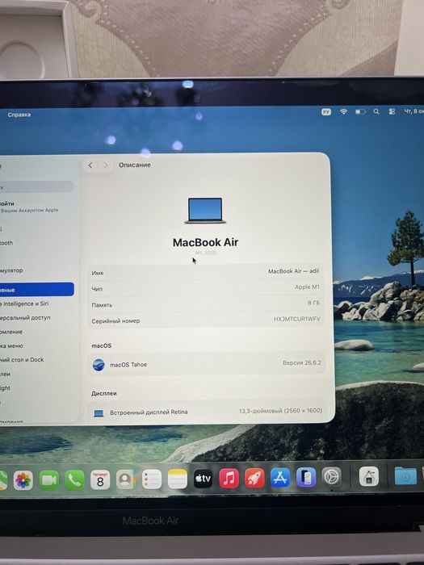The width and height of the screenshot is (424, 565).
Task: Click the date and time in menu bar
Action: (x=414, y=111)
